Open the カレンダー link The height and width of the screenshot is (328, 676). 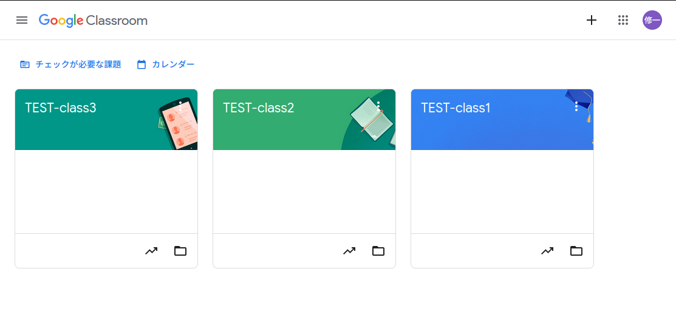[166, 64]
